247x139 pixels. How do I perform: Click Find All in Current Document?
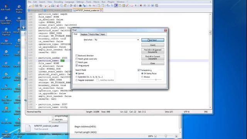point(153,58)
